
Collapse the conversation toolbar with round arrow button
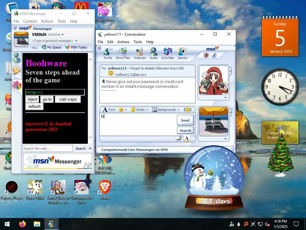point(99,48)
